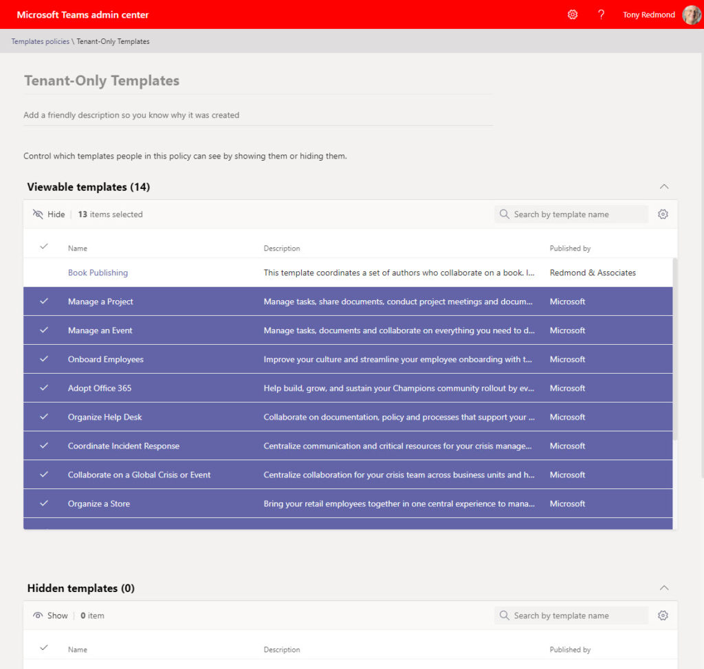Click the Hide button label
The image size is (704, 669).
pyautogui.click(x=56, y=214)
